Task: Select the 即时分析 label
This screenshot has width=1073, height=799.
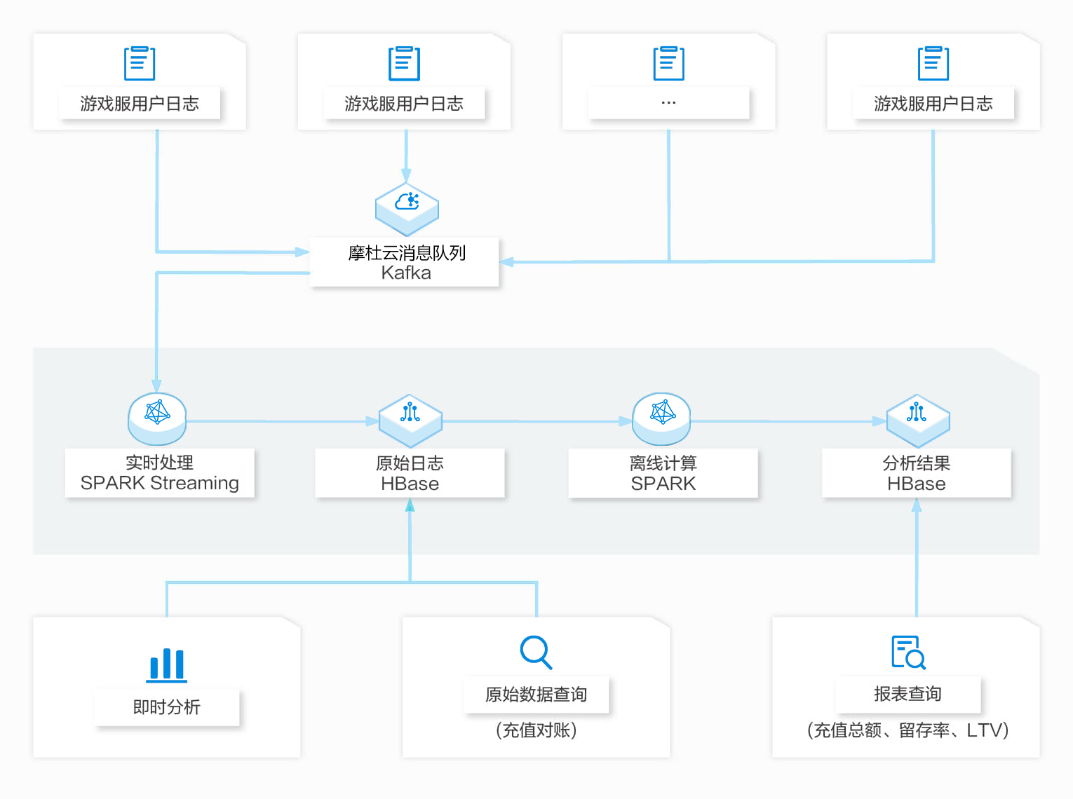Action: pyautogui.click(x=167, y=707)
